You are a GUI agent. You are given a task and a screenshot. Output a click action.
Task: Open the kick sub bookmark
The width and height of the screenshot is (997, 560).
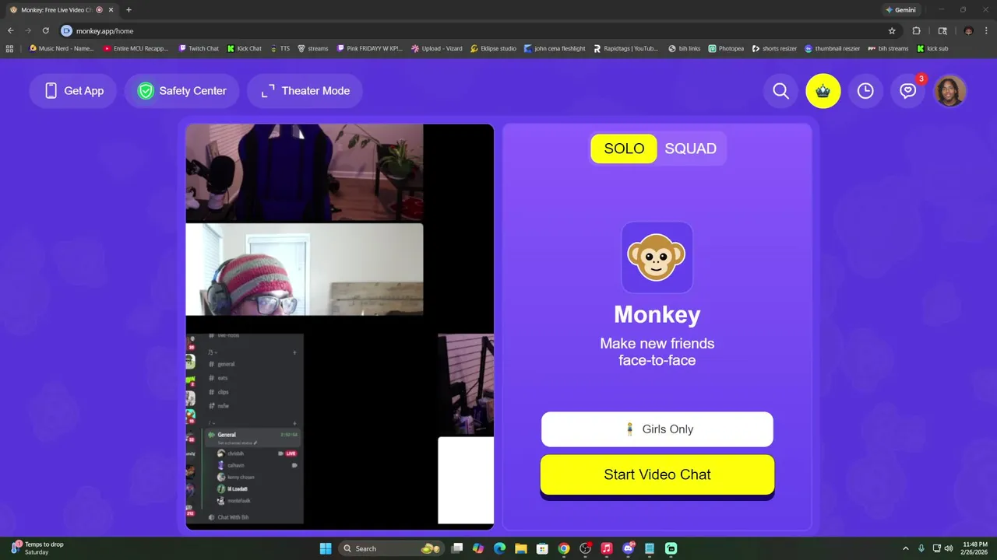(932, 48)
